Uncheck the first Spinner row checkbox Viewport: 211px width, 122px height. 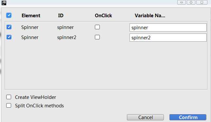tap(9, 27)
